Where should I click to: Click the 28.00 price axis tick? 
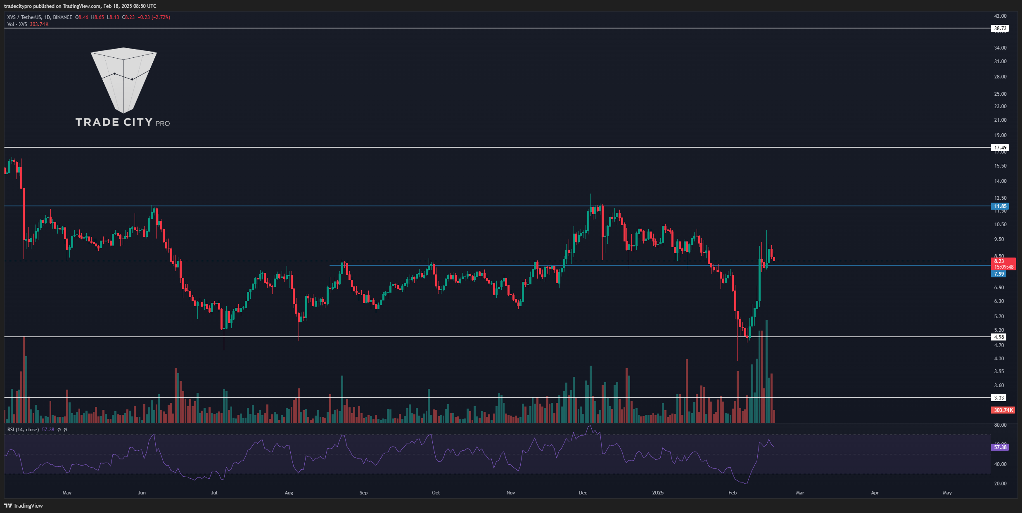tap(1000, 77)
